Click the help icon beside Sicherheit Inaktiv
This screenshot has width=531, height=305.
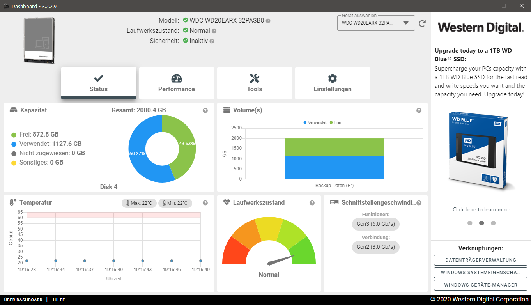[x=212, y=41]
